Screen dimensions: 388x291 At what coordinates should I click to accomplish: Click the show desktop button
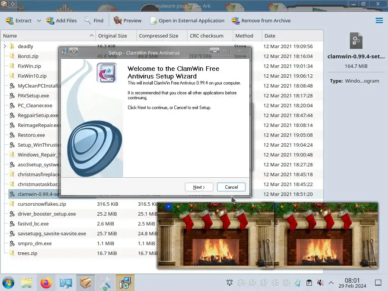[378, 283]
